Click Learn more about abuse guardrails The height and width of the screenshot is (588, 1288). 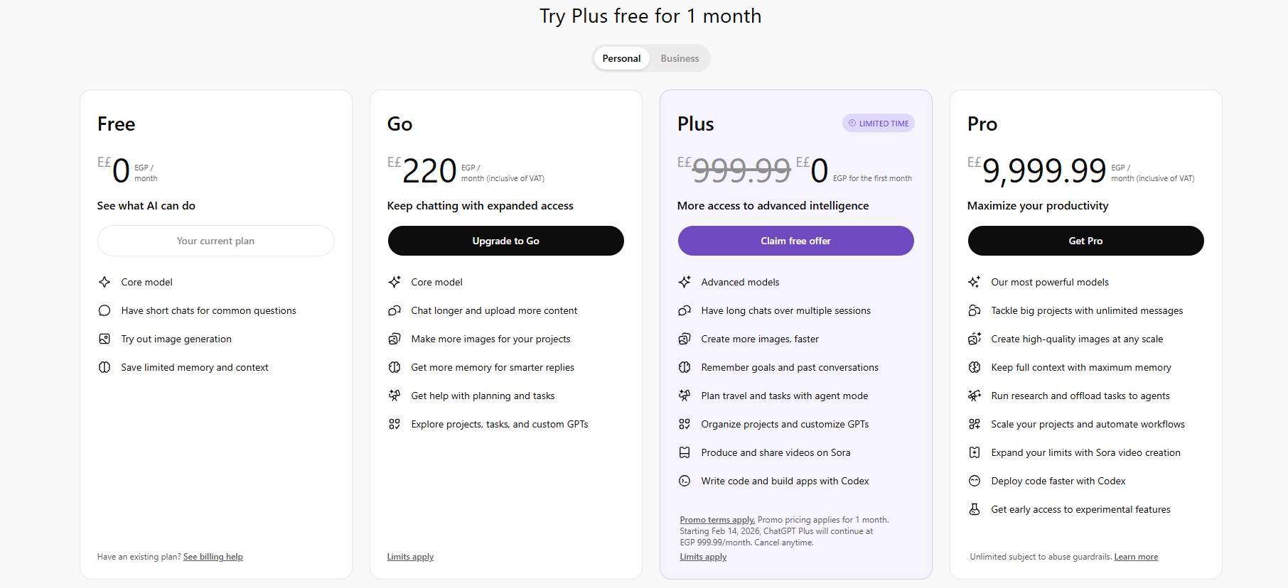tap(1136, 557)
